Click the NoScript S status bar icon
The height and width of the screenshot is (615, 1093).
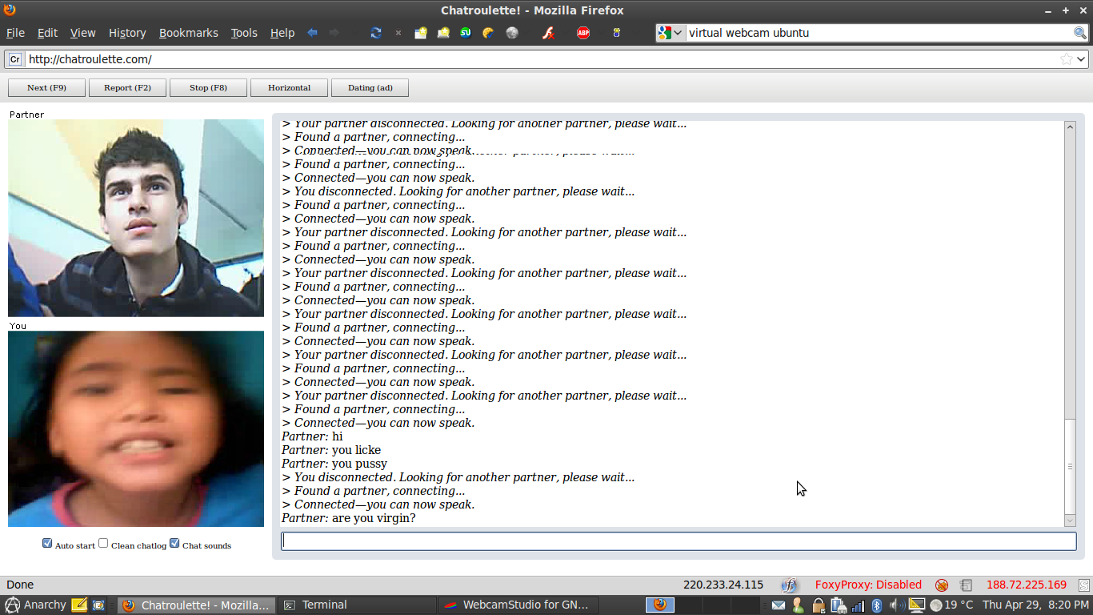click(1084, 585)
